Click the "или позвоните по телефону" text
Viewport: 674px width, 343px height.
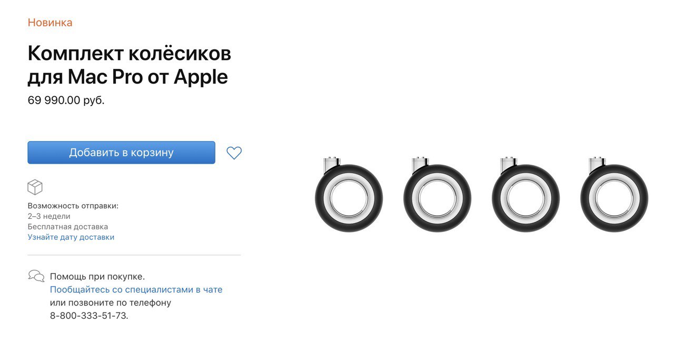[x=111, y=303]
